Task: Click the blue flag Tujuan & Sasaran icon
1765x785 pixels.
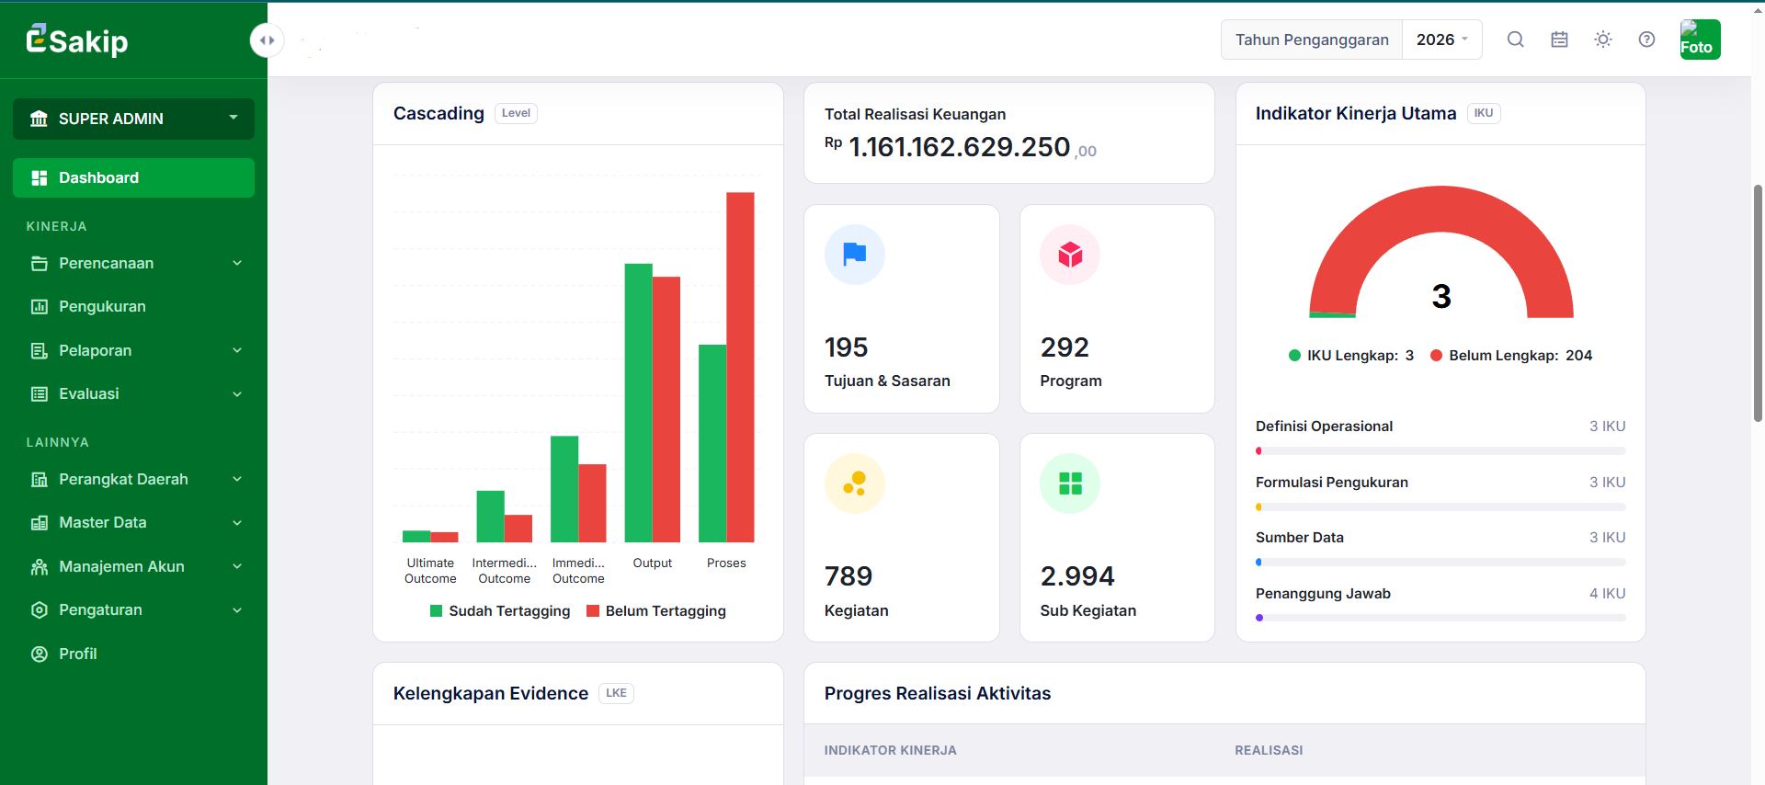Action: 855,255
